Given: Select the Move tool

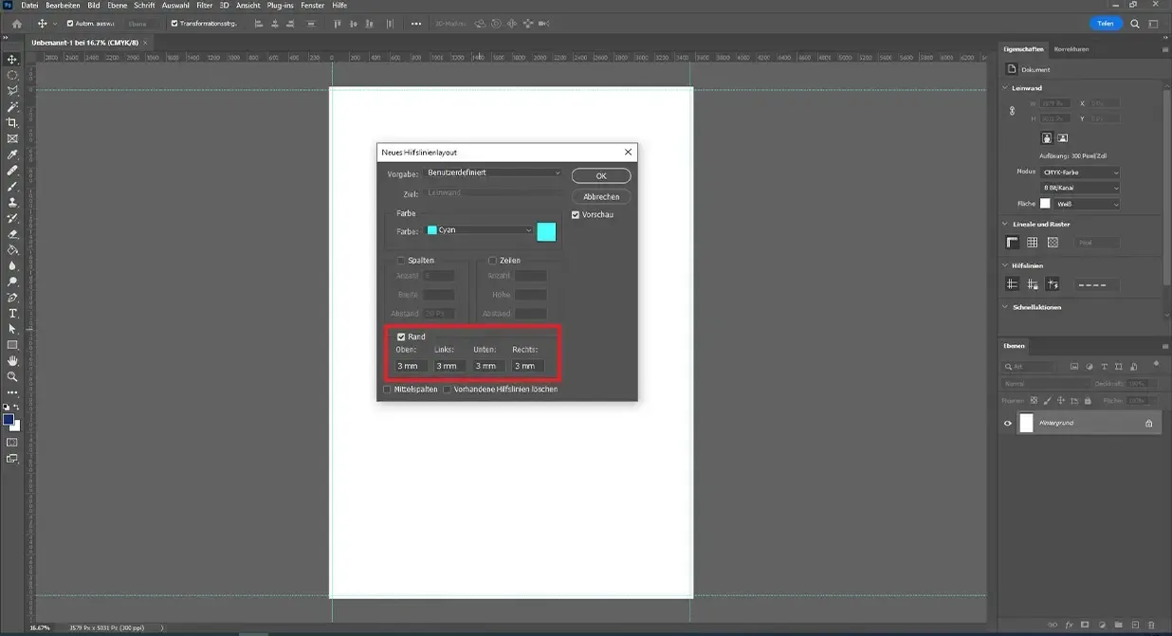Looking at the screenshot, I should (12, 59).
